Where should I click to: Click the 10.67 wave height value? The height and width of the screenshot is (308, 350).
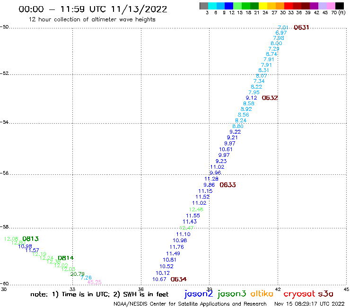click(x=159, y=280)
